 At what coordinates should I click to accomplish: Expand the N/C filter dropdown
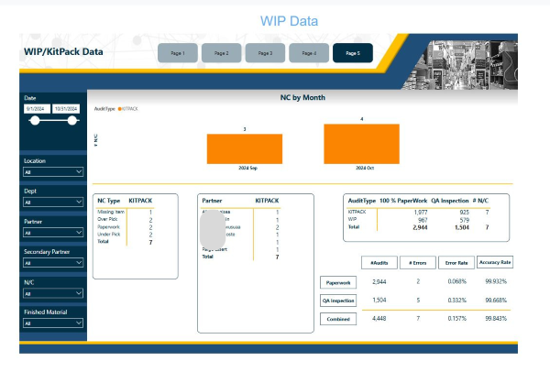click(x=53, y=293)
